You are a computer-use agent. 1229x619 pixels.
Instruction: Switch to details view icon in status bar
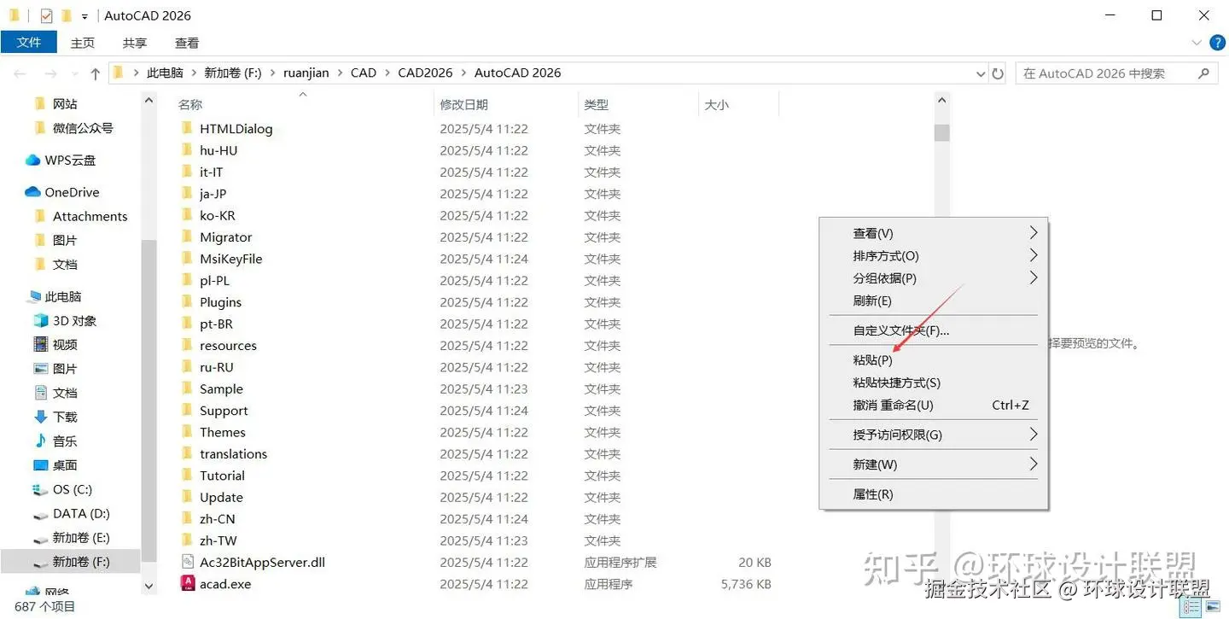tap(1192, 608)
